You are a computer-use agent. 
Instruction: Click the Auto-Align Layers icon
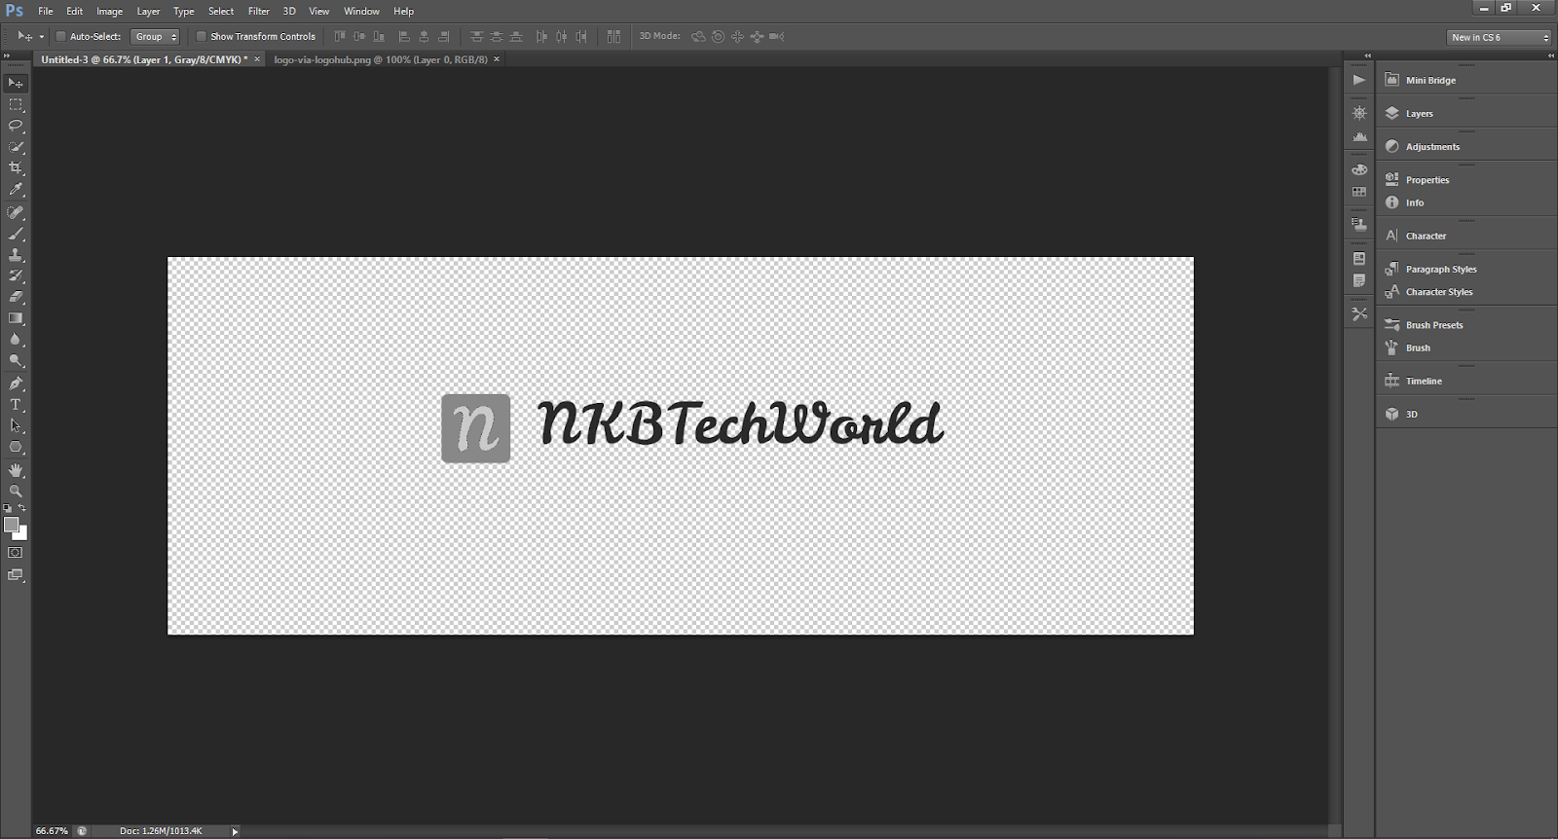pyautogui.click(x=613, y=36)
